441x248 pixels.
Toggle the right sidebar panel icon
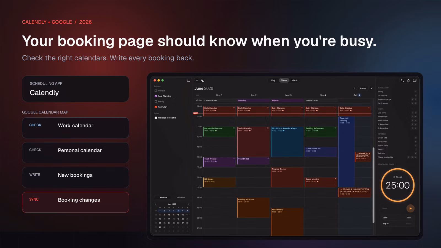pyautogui.click(x=415, y=80)
